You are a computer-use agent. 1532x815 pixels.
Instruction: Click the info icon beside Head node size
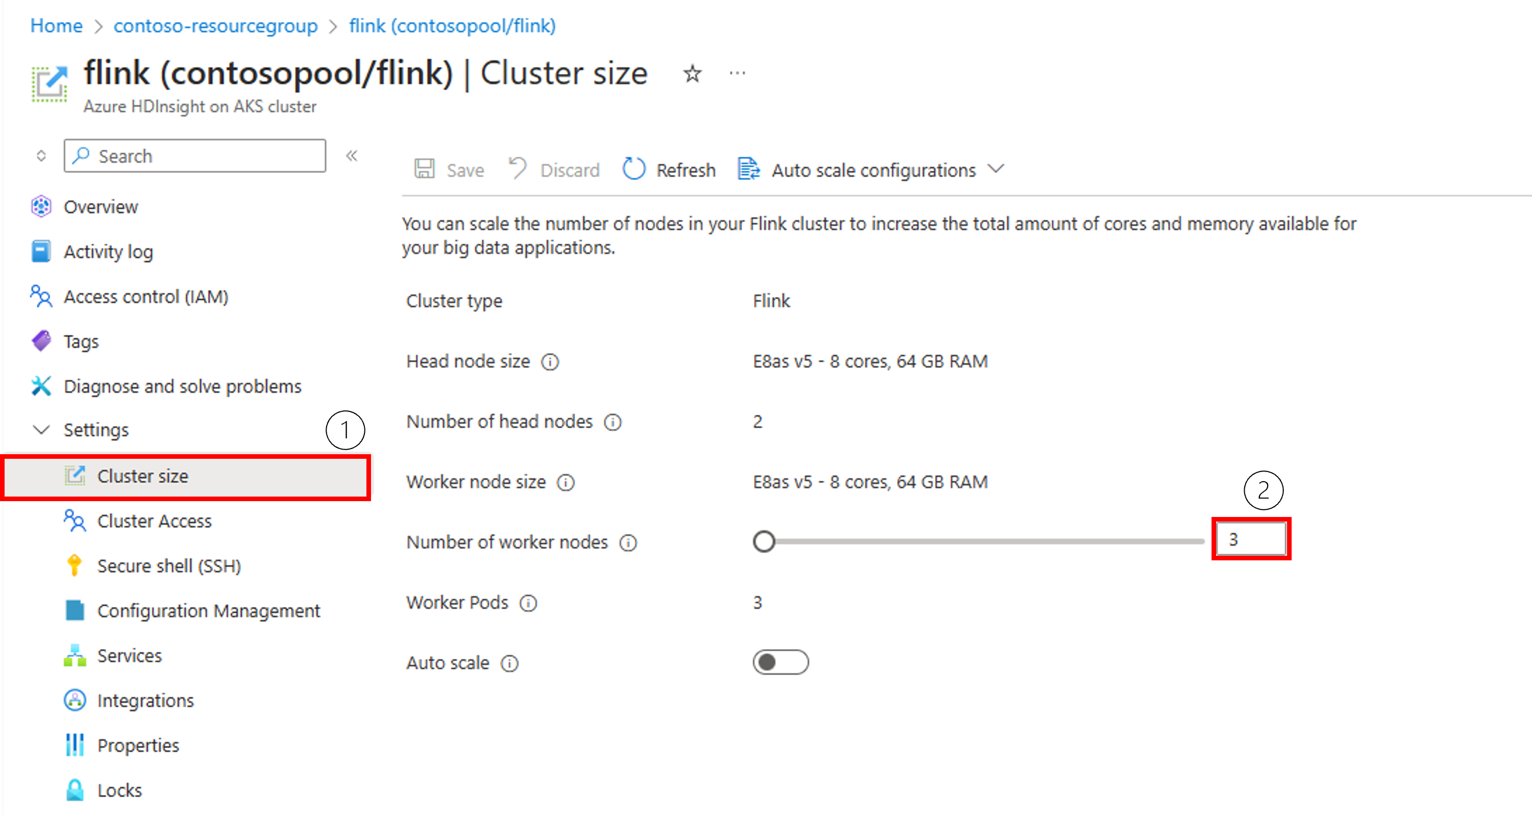pos(550,362)
